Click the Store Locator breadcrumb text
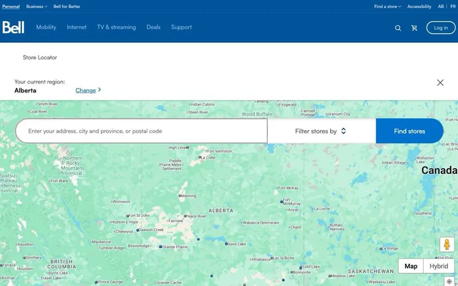The height and width of the screenshot is (286, 458). [x=40, y=58]
